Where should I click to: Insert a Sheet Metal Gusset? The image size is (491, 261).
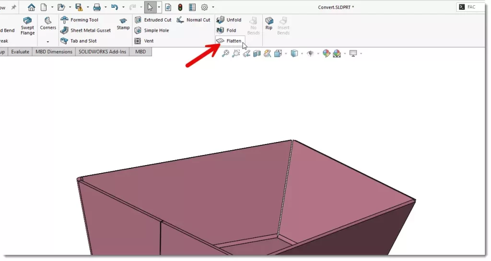coord(85,31)
